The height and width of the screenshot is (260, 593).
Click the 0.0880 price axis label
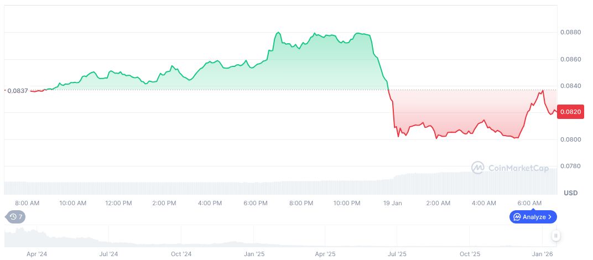pyautogui.click(x=570, y=33)
